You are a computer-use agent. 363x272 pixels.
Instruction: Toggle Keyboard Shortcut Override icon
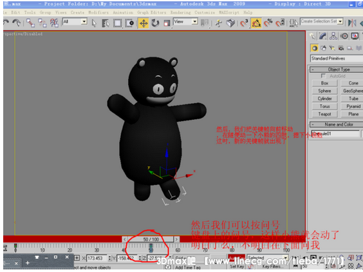tap(230, 23)
